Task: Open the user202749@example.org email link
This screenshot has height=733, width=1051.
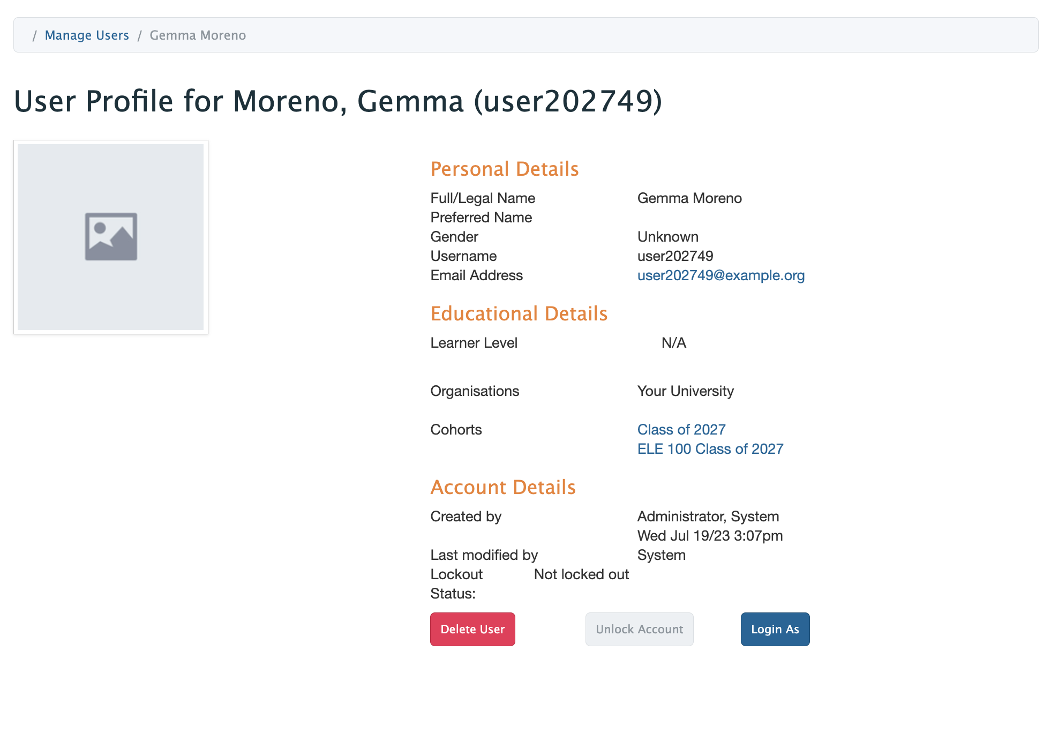Action: point(720,275)
